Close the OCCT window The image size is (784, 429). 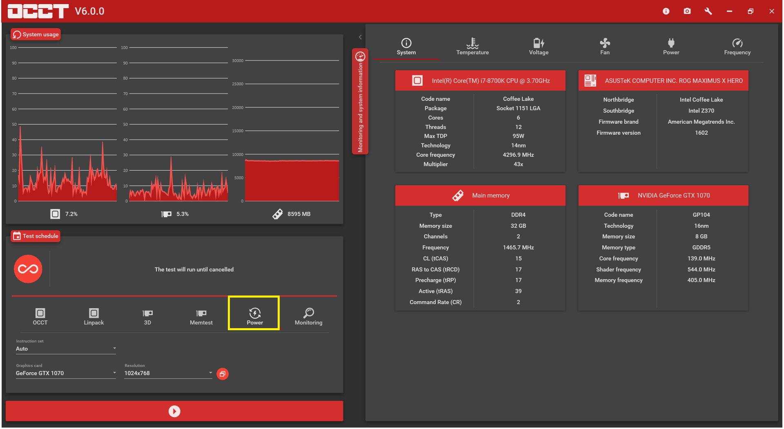click(x=772, y=11)
